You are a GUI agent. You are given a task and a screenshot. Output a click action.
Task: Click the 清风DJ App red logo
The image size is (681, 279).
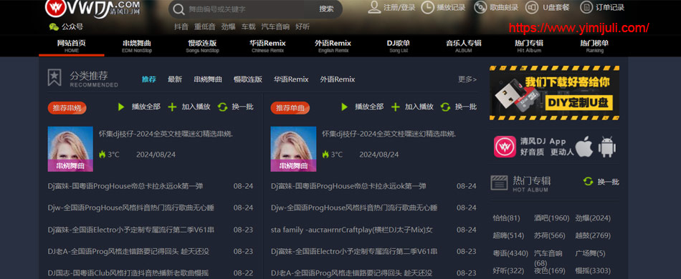tap(505, 147)
